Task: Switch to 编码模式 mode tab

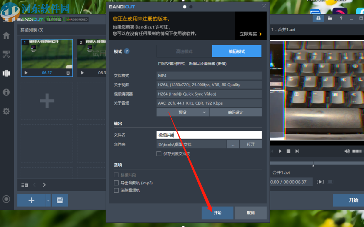Action: (236, 51)
